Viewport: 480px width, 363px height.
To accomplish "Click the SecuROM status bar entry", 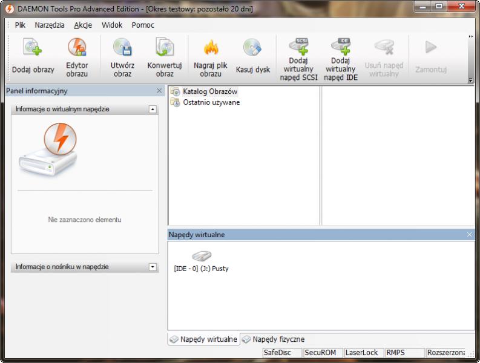I will (323, 353).
